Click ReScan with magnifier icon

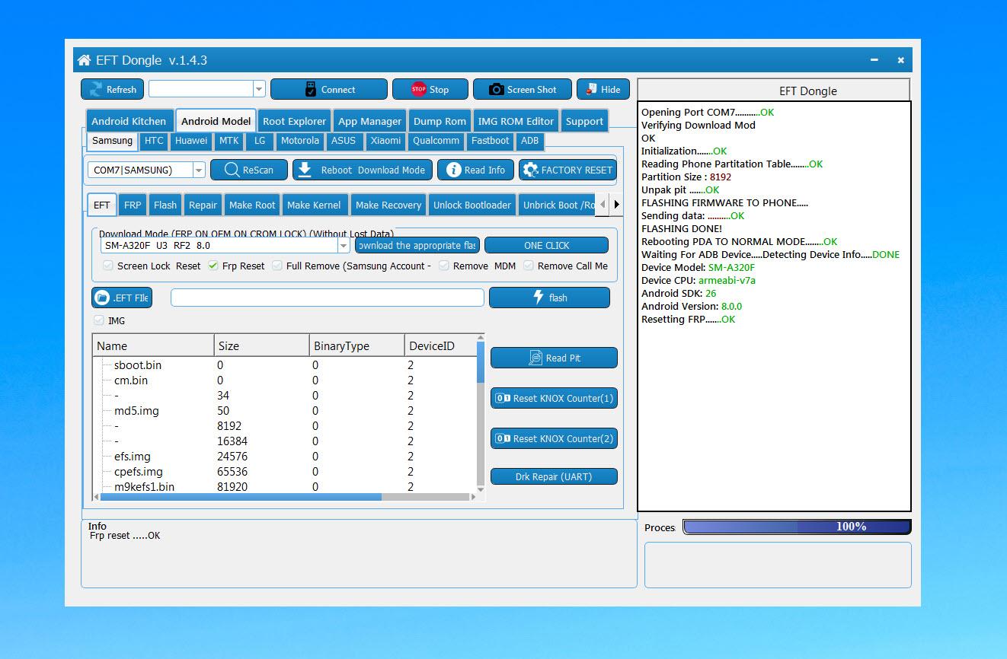pyautogui.click(x=249, y=170)
